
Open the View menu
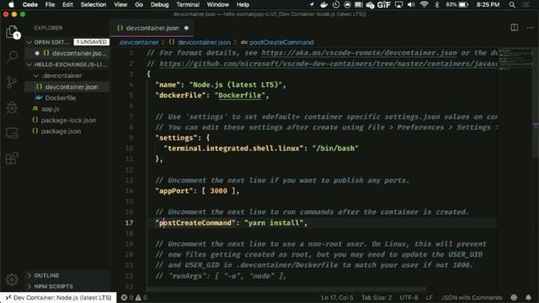pos(120,4)
